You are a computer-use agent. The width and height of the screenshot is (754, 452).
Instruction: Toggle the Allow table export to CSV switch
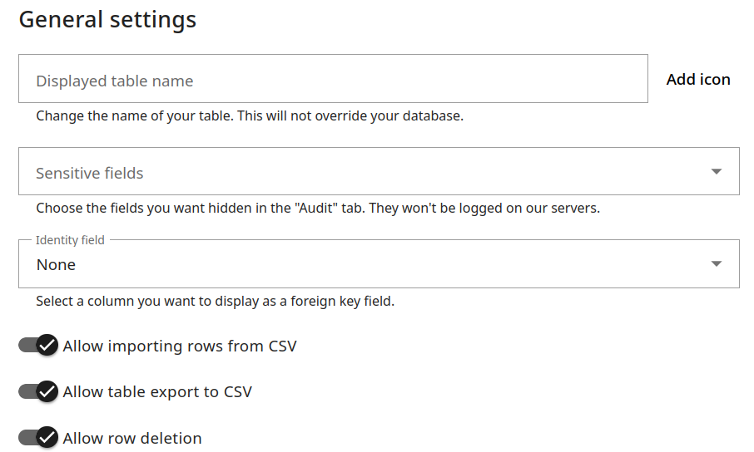(x=38, y=391)
